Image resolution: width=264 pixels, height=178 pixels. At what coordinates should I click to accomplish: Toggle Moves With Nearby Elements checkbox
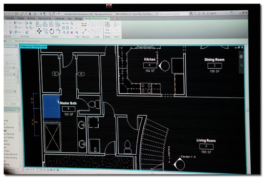coord(14,41)
